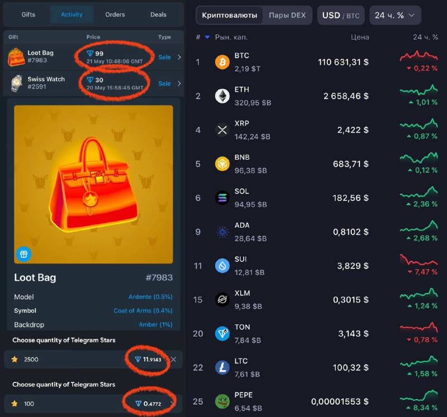447x417 pixels.
Task: Sort by the 24 ч. % column header
Action: [425, 37]
